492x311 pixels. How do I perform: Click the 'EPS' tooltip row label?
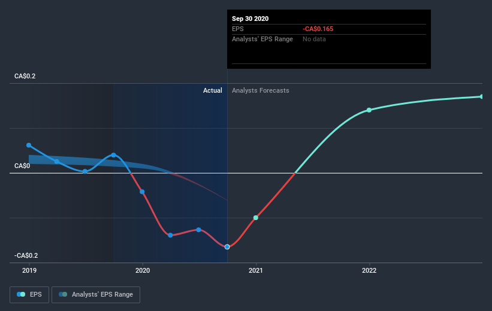[x=237, y=29]
